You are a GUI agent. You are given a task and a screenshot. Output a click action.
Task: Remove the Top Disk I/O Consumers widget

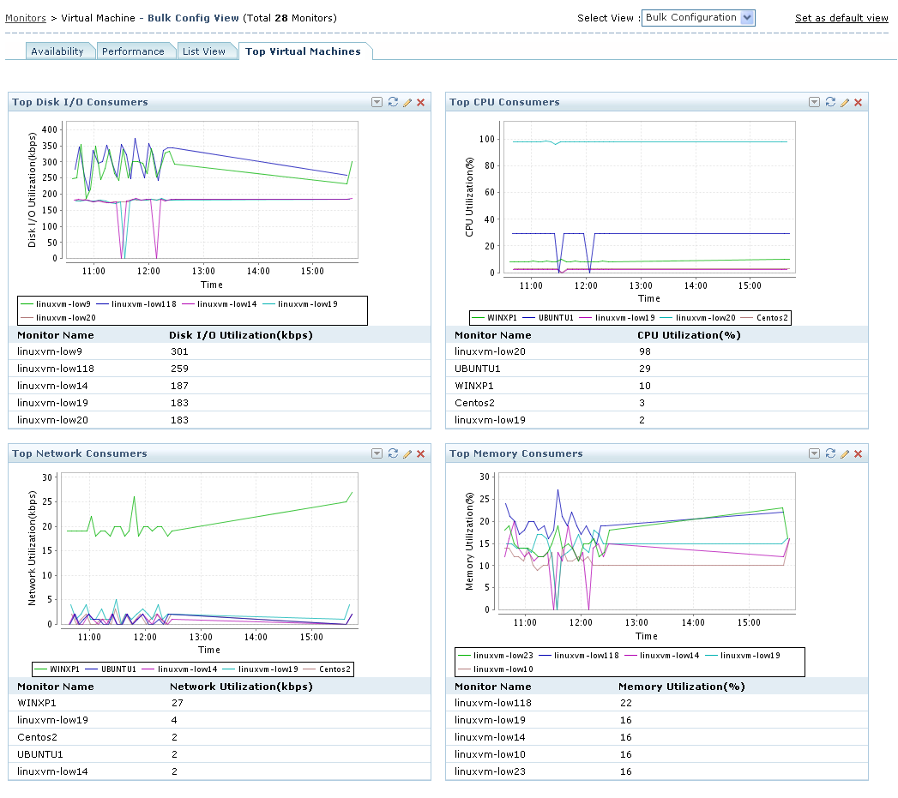tap(420, 102)
